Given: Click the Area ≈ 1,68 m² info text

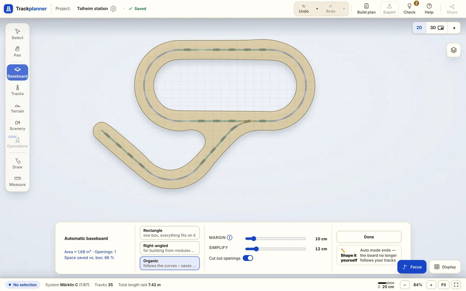Looking at the screenshot, I should [x=78, y=252].
